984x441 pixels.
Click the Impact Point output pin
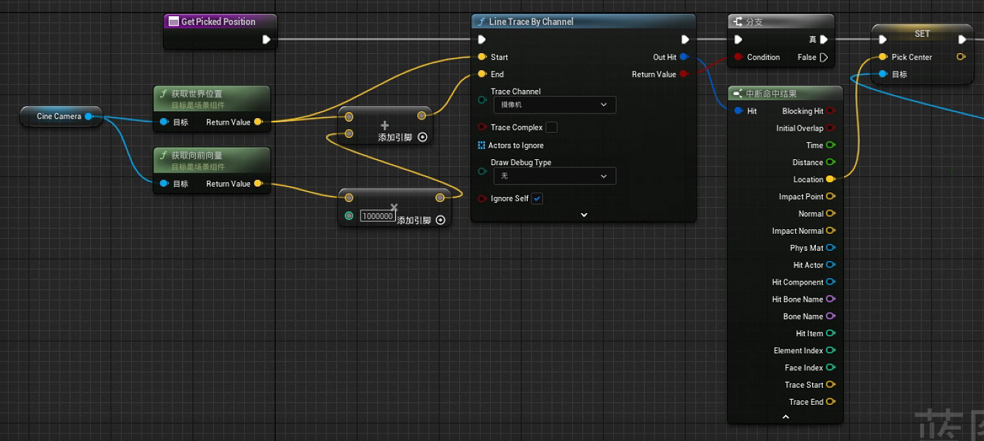tap(831, 196)
